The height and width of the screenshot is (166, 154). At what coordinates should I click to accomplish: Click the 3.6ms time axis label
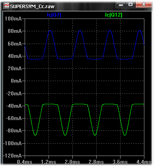click(x=120, y=162)
